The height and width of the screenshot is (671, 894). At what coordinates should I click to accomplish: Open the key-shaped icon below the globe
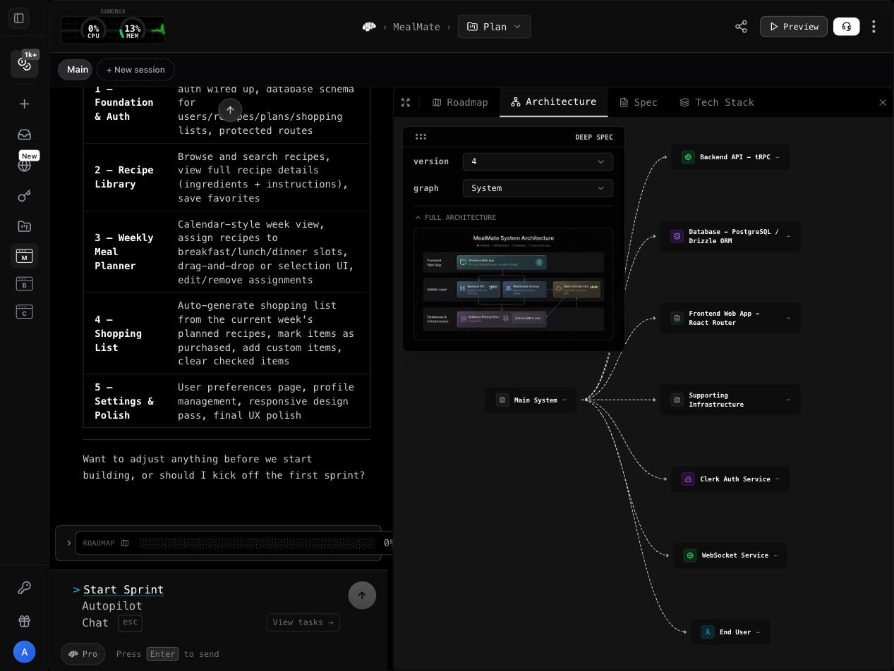pos(24,196)
